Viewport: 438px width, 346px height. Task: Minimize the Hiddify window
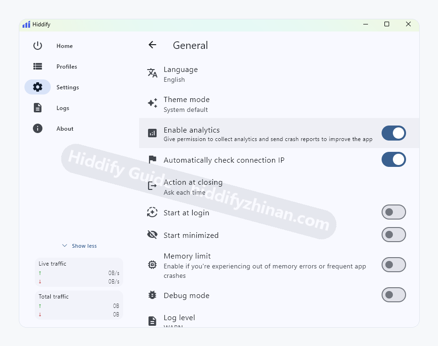tap(365, 24)
